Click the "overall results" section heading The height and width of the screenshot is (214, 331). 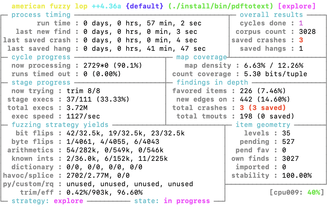point(271,15)
